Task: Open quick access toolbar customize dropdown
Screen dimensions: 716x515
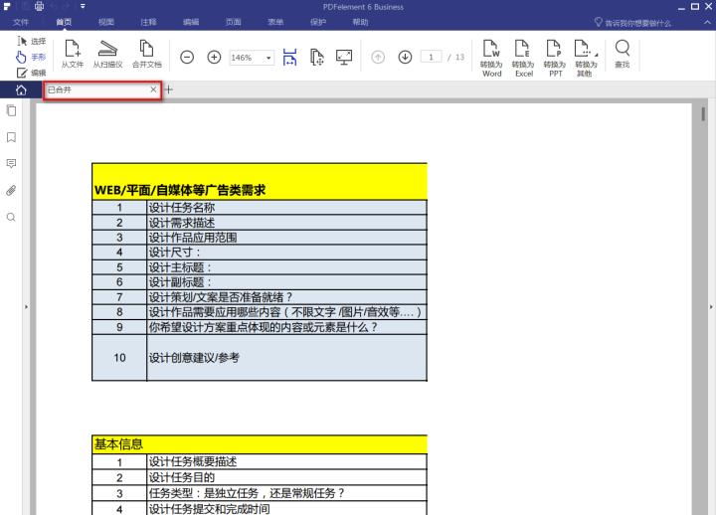Action: [x=83, y=6]
